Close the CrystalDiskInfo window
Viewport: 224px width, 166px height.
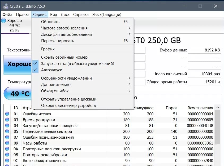point(216,6)
